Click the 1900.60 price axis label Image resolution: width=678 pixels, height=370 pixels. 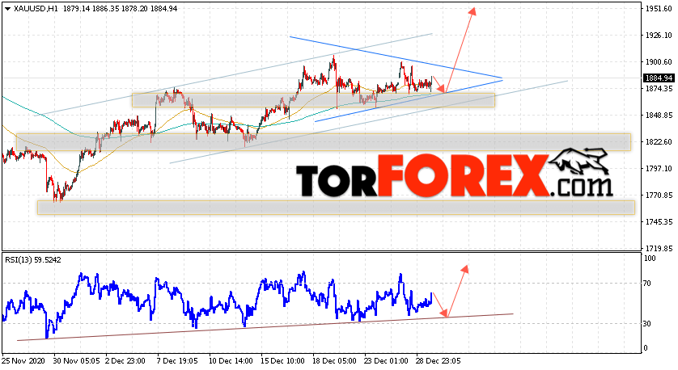coord(659,62)
